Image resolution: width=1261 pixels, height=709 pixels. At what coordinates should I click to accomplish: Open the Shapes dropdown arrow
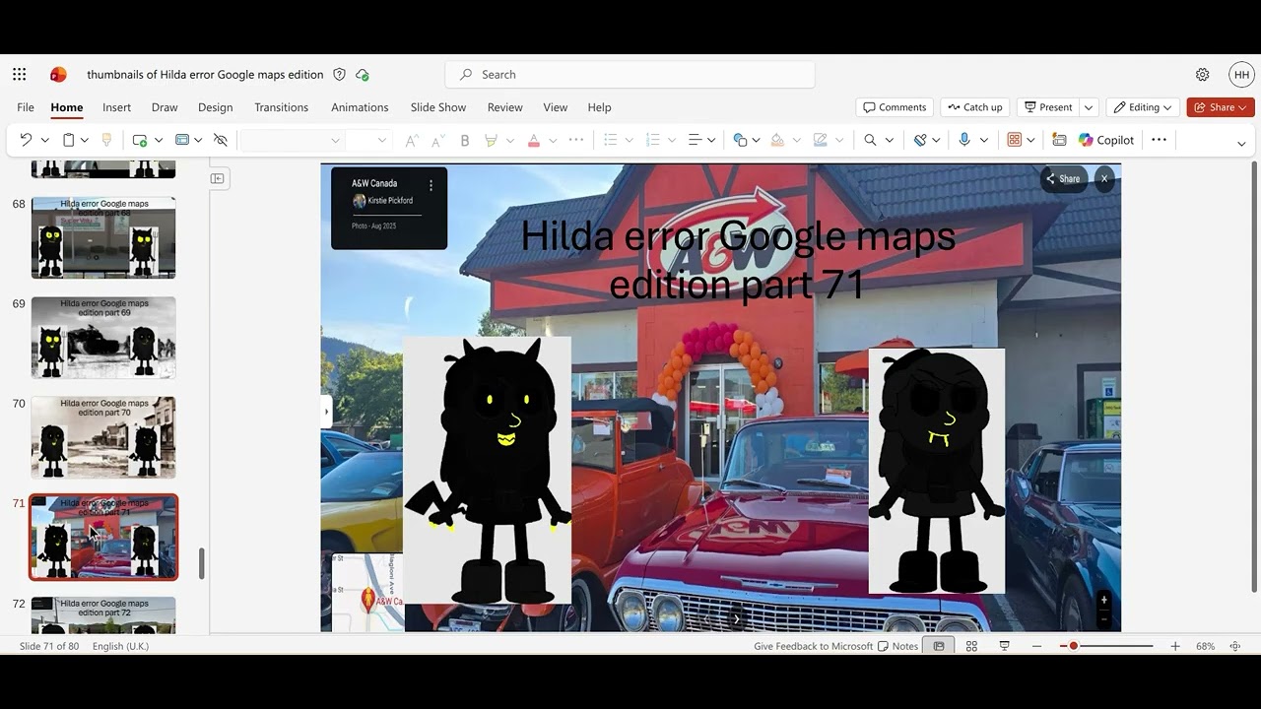click(x=756, y=140)
